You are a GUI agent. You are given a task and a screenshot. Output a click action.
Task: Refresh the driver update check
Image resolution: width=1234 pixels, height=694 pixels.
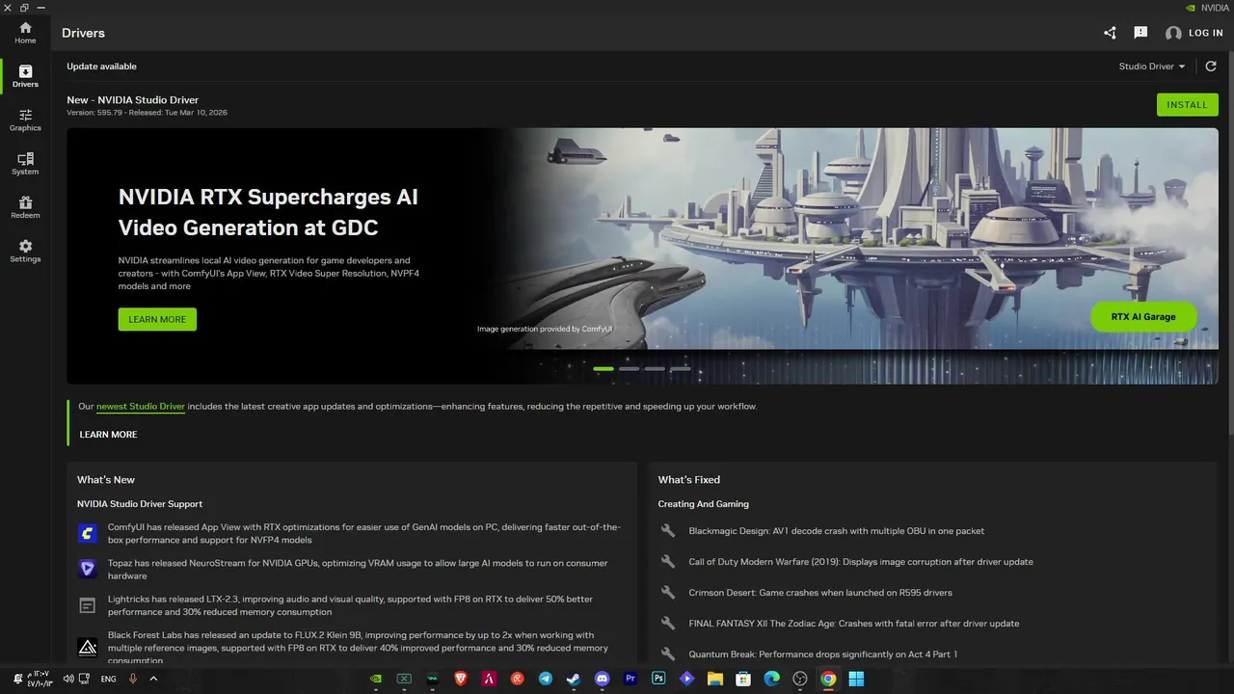coord(1211,67)
